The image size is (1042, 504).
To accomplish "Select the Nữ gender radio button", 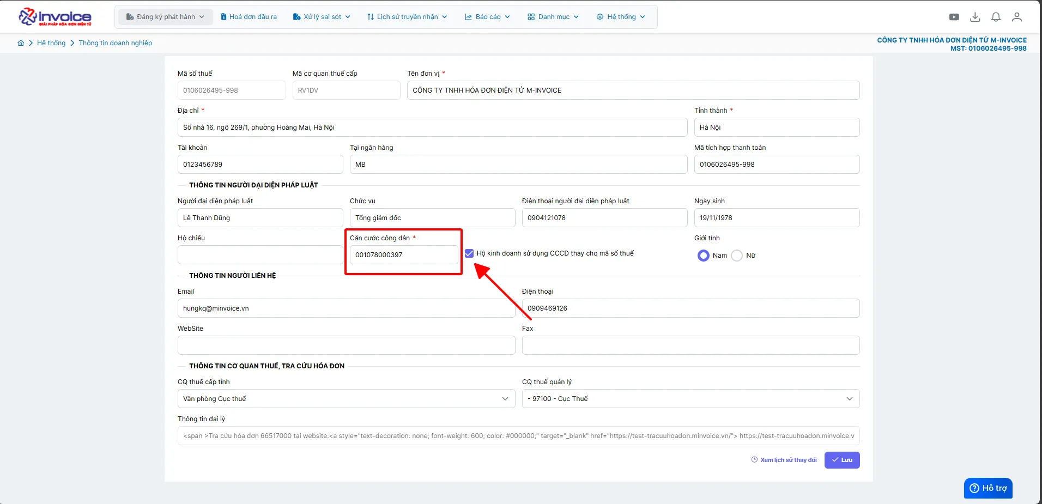I will tap(737, 256).
